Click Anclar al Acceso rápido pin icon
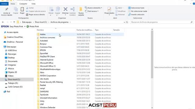Viewport: 195px width, 109px height. tap(7, 9)
